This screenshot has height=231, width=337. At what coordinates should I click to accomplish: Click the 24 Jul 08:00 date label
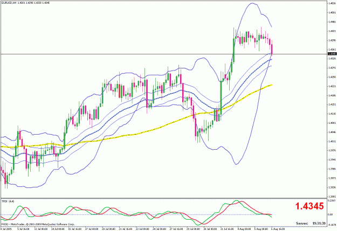click(159, 229)
